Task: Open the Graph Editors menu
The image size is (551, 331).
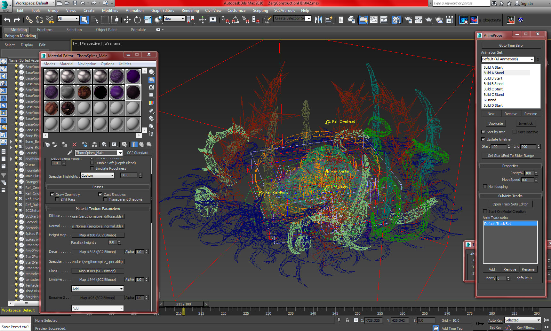Action: point(163,11)
